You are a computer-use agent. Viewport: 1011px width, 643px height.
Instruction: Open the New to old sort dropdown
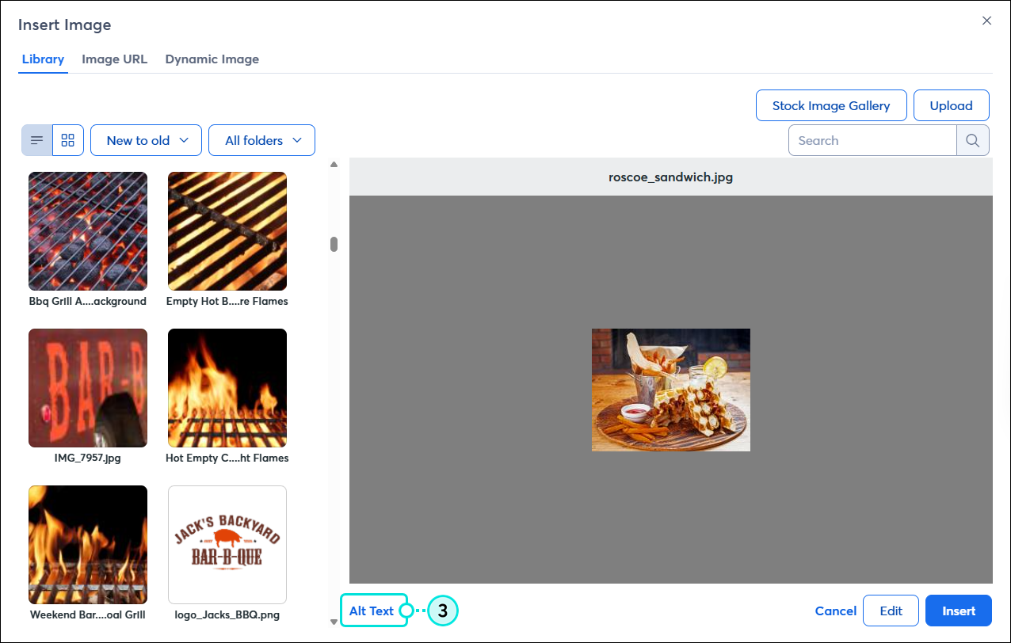click(147, 140)
